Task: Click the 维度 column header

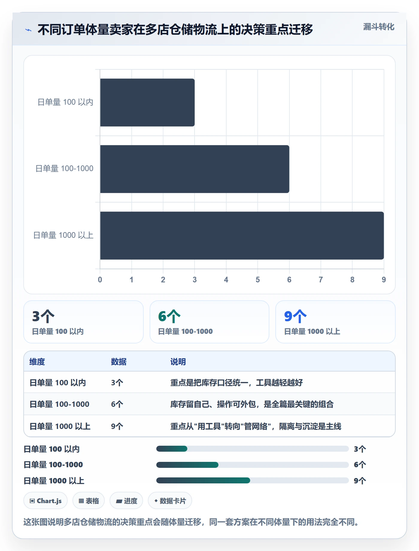Action: [x=37, y=362]
